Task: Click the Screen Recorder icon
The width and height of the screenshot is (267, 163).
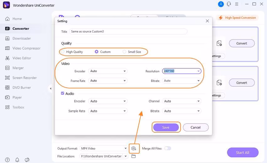Action: 7,78
